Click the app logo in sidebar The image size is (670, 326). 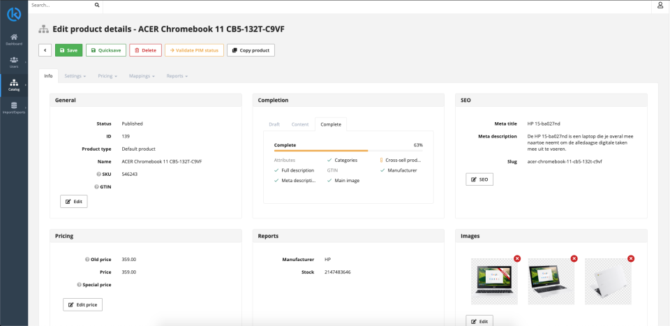(14, 14)
